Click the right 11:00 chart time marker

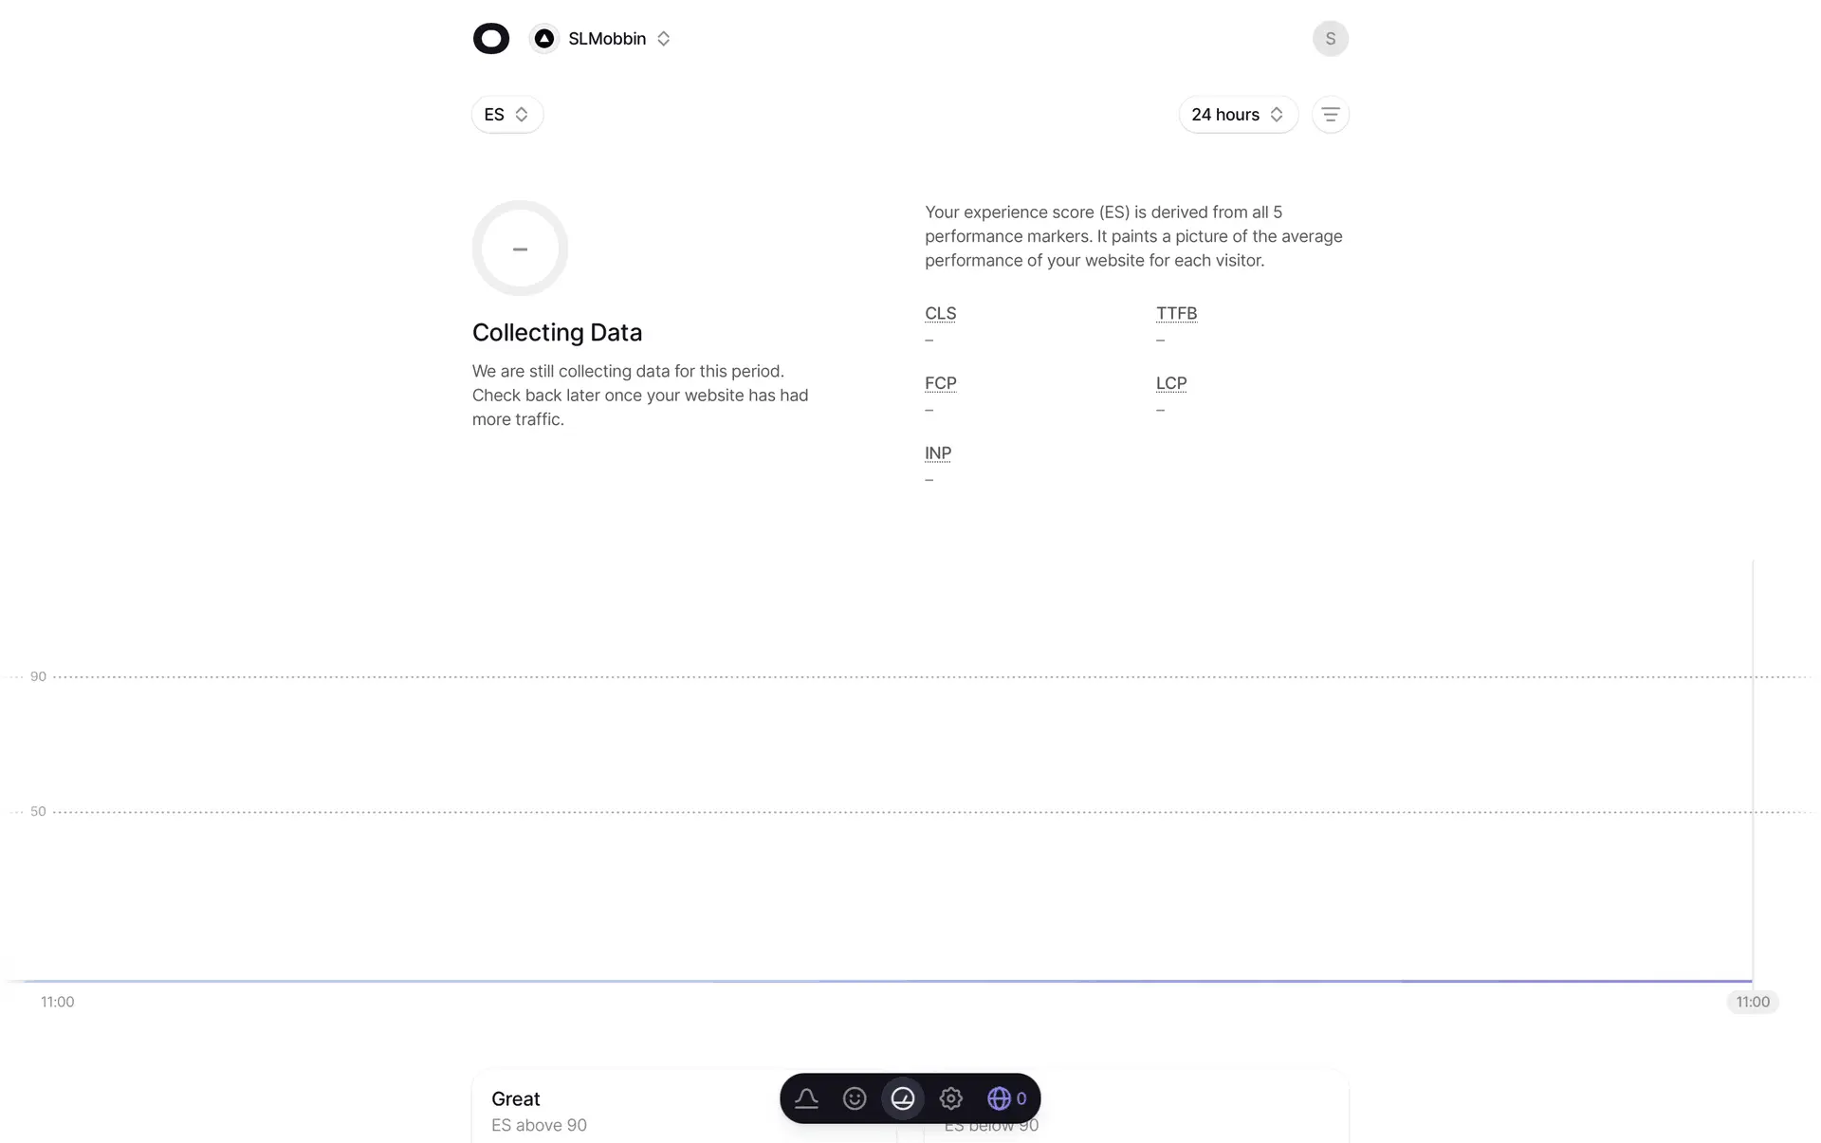click(x=1752, y=1002)
